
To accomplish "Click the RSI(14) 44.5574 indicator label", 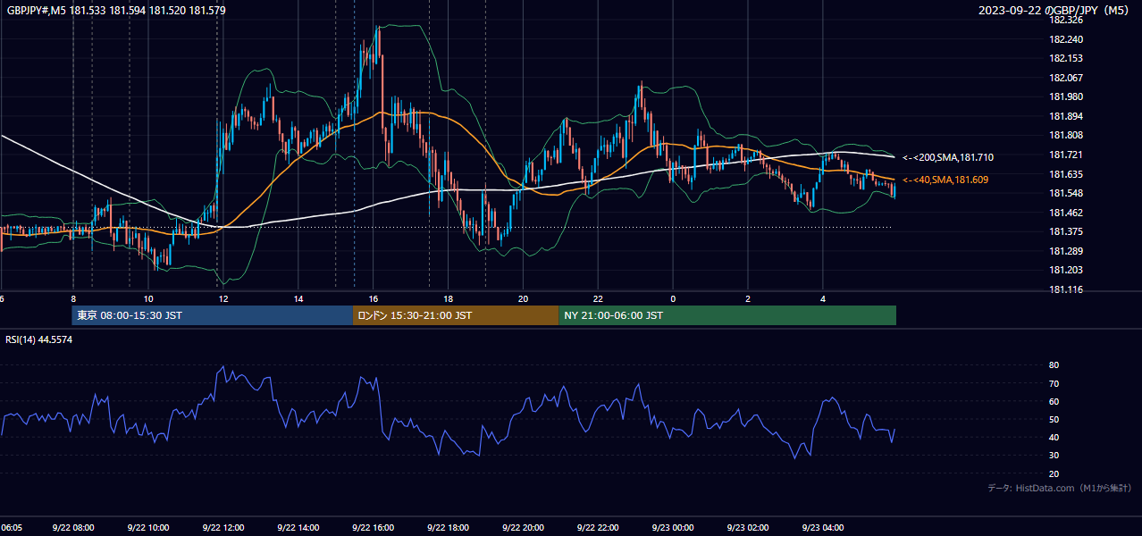I will (x=39, y=339).
